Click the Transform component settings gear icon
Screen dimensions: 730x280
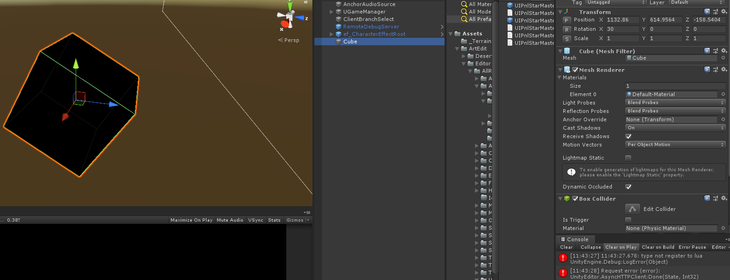723,12
